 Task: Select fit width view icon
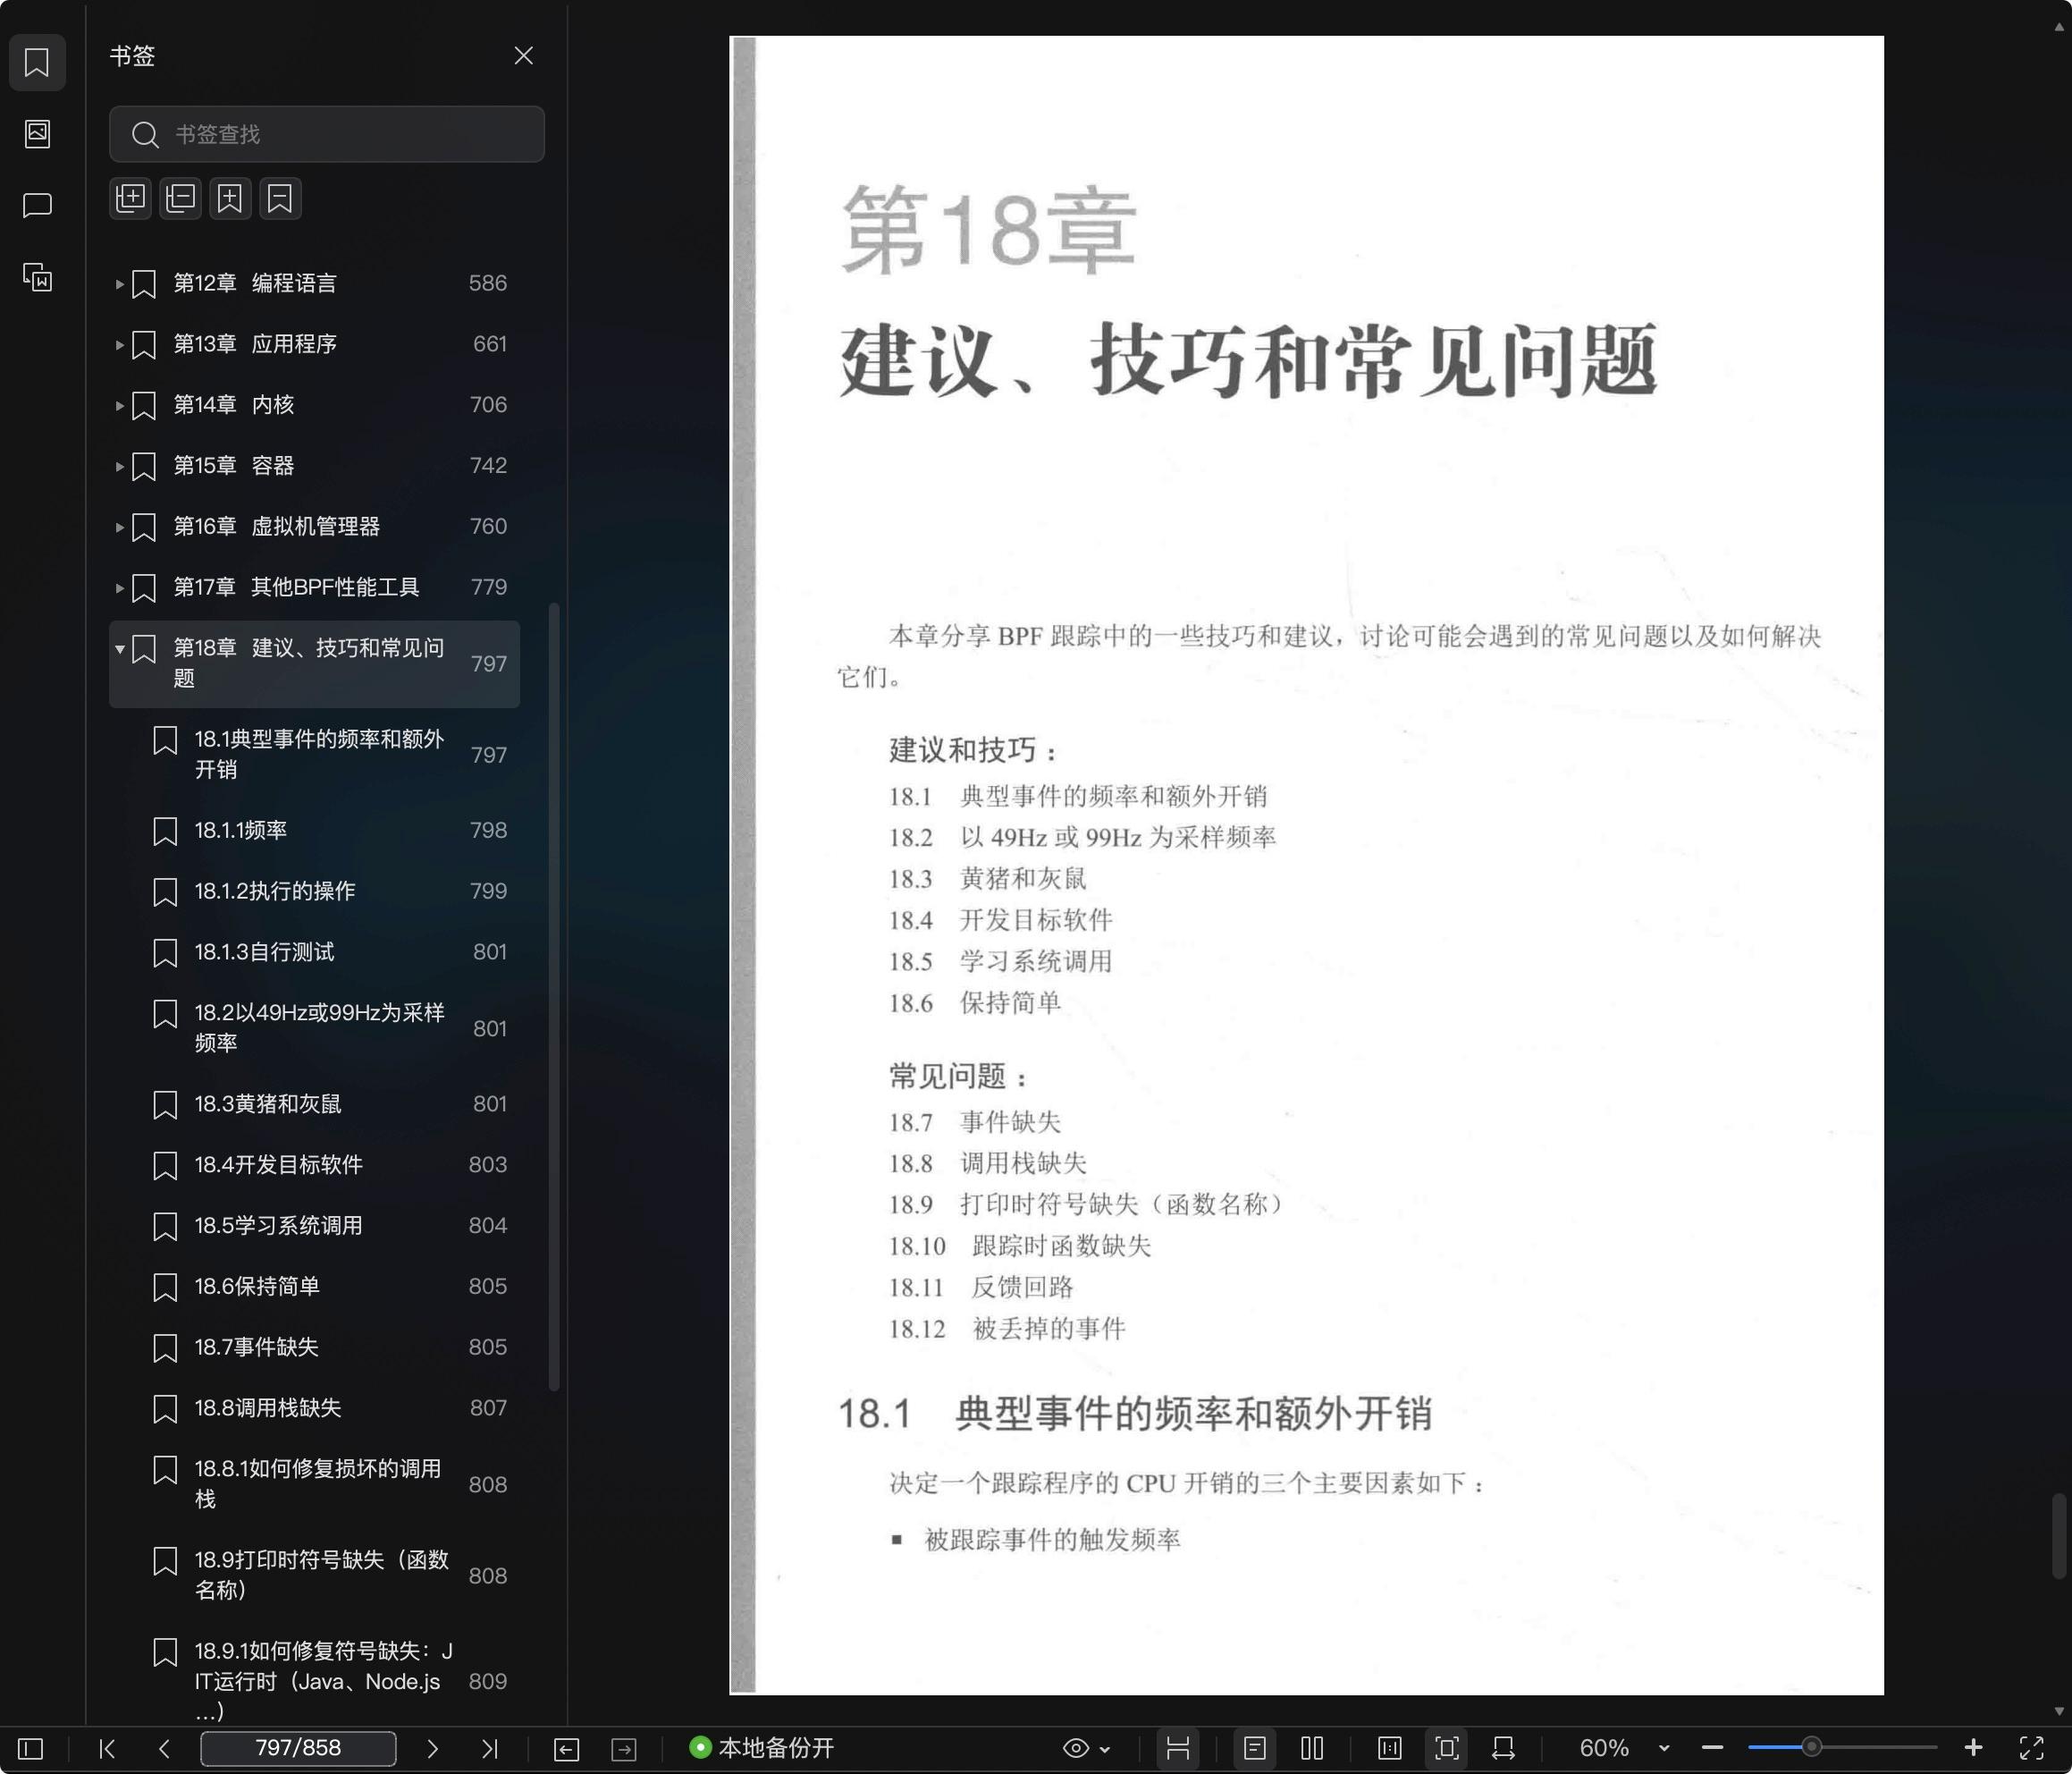[1503, 1748]
